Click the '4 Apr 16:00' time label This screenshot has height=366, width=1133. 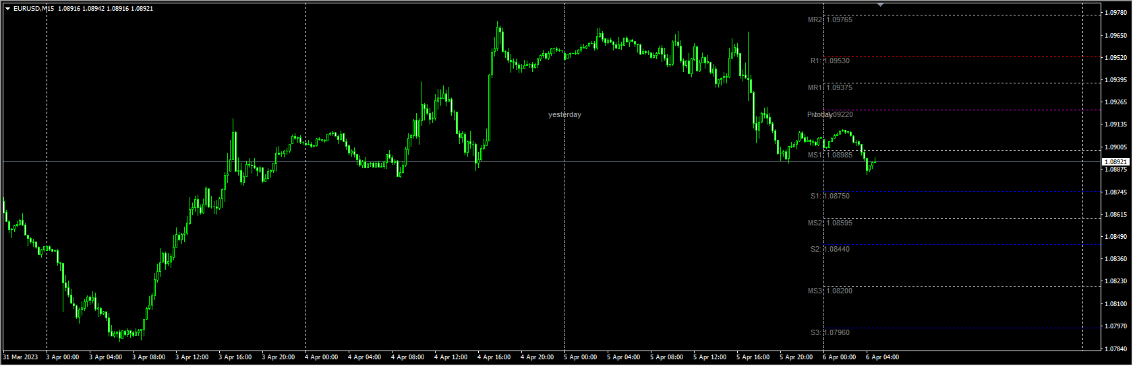pyautogui.click(x=494, y=357)
